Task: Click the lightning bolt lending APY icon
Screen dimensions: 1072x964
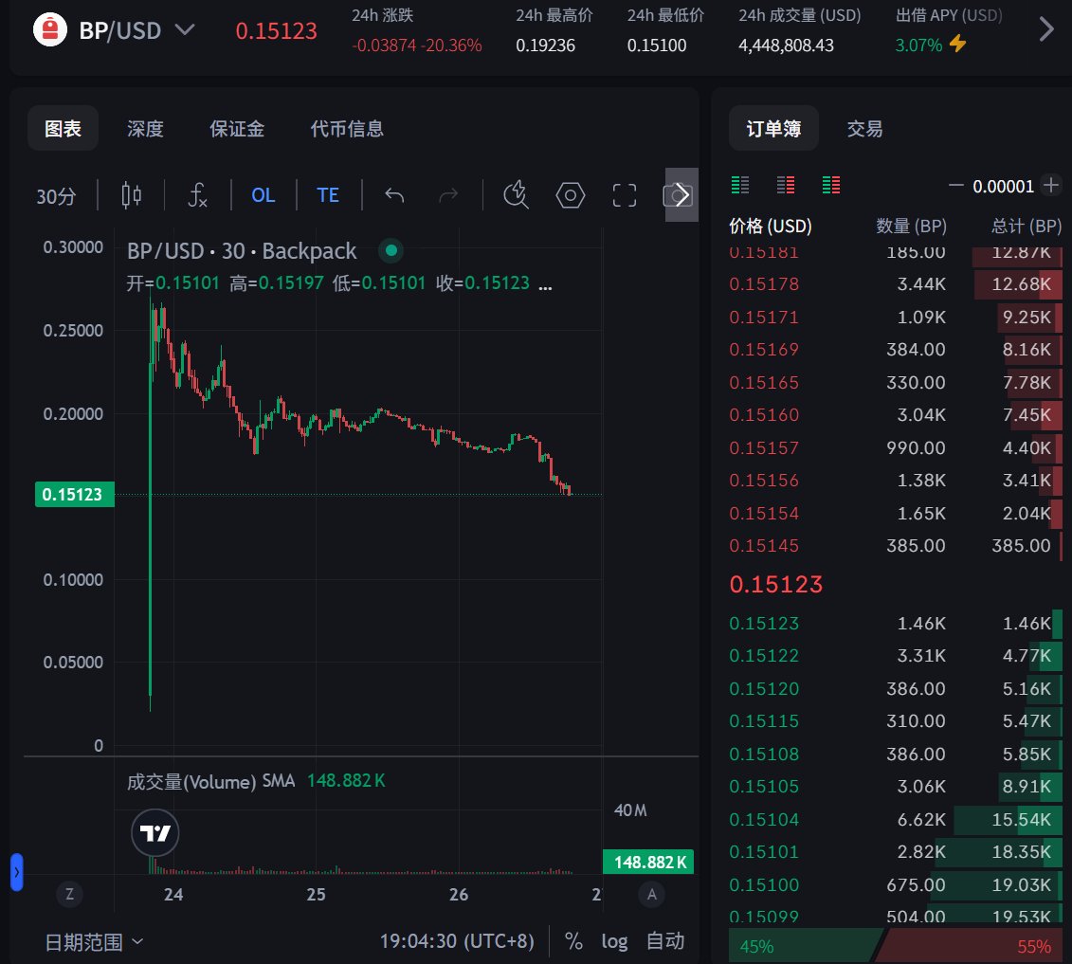Action: [958, 44]
